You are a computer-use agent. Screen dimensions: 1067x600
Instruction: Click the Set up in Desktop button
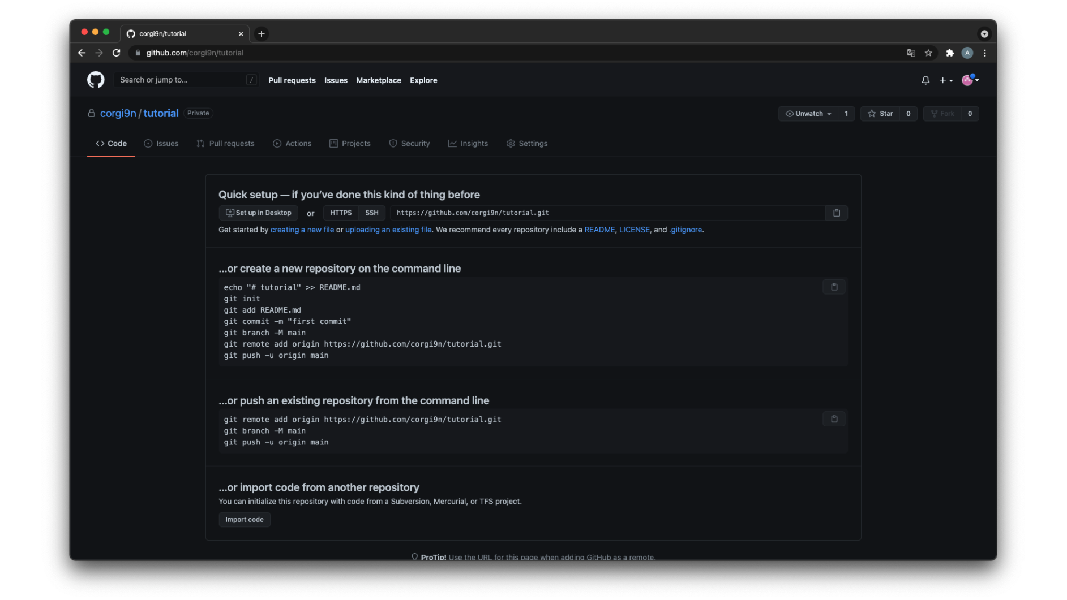[258, 213]
